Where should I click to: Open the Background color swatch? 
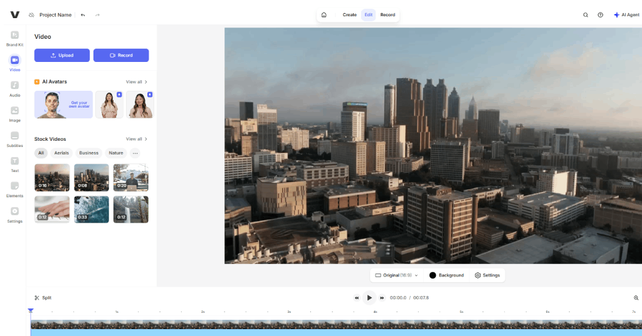tap(446, 275)
